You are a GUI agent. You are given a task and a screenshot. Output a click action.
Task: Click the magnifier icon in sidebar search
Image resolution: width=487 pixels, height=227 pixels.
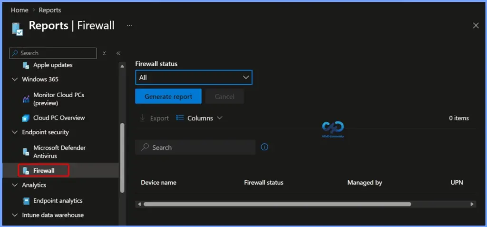(15, 53)
